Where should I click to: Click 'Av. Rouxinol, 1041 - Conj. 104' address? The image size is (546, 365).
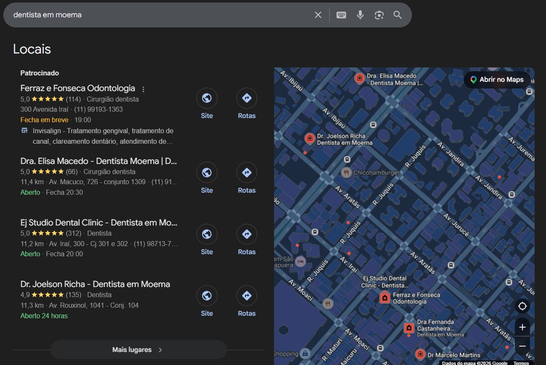coord(94,305)
